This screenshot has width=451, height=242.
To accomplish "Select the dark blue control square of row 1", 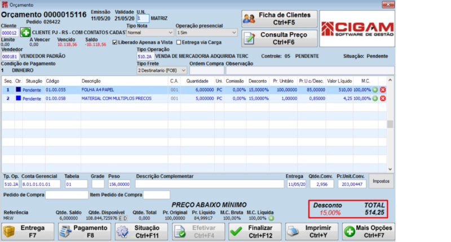I will tap(19, 89).
